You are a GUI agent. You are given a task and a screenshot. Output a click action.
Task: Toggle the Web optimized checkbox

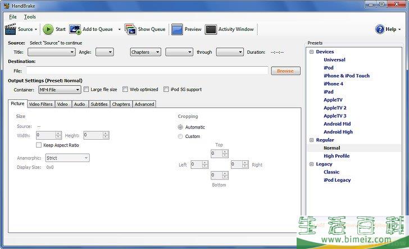125,89
